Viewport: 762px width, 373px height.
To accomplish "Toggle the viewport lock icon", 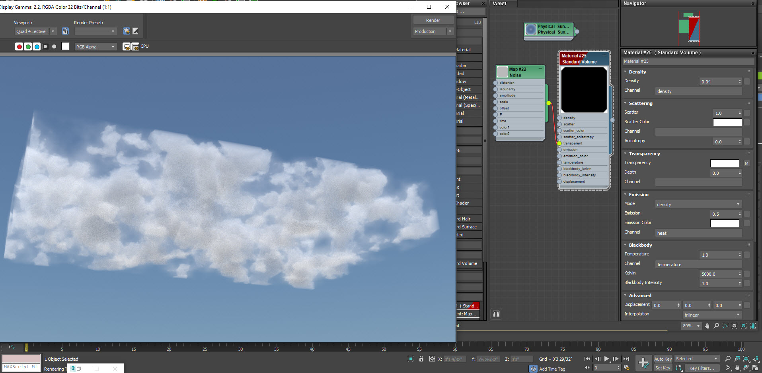I will [65, 31].
